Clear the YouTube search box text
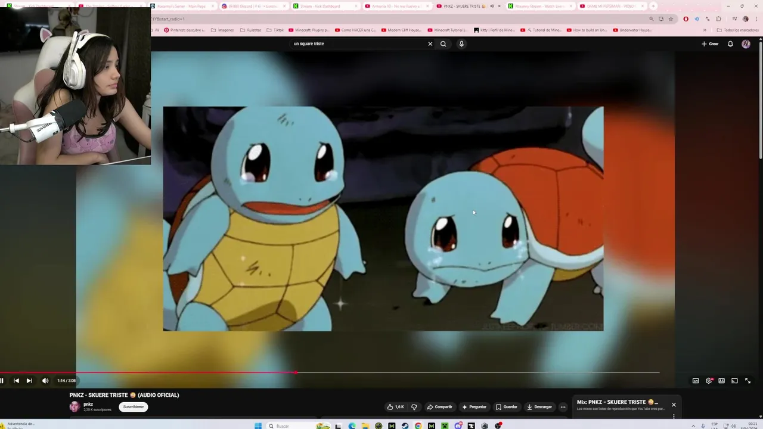Viewport: 763px width, 429px height. pos(430,43)
